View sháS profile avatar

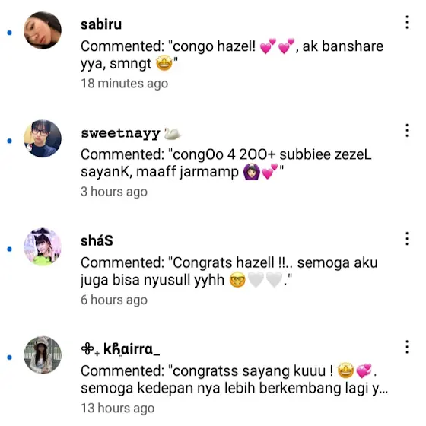(x=43, y=246)
